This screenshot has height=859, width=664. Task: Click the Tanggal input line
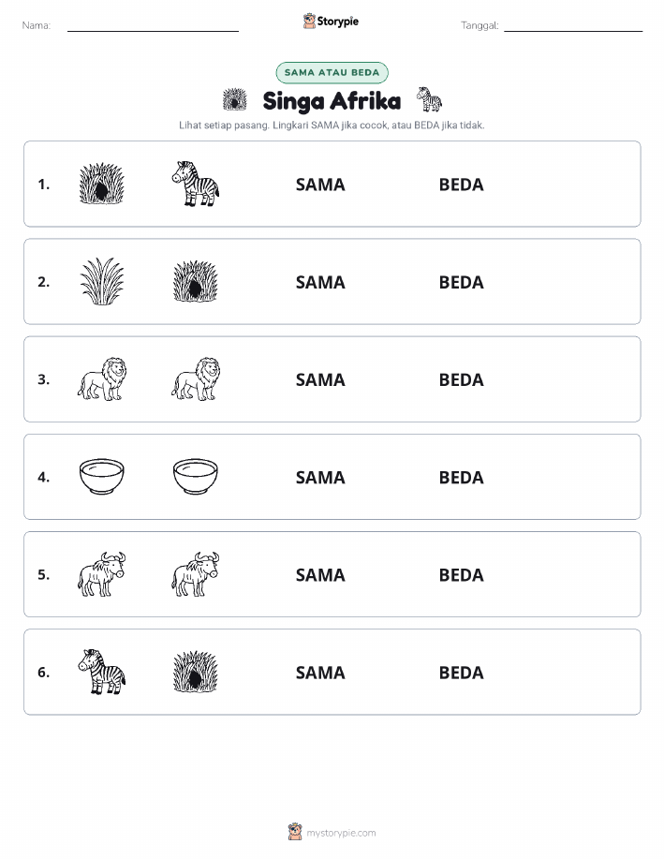click(x=573, y=25)
